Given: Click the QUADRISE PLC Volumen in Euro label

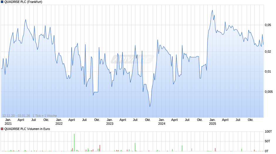Looking at the screenshot, I should click(x=27, y=129).
